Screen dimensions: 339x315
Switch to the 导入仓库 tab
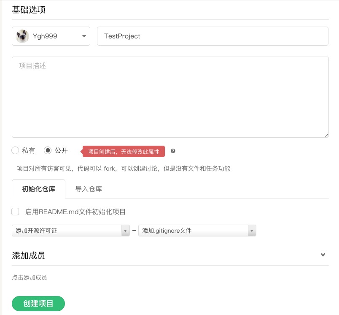89,189
